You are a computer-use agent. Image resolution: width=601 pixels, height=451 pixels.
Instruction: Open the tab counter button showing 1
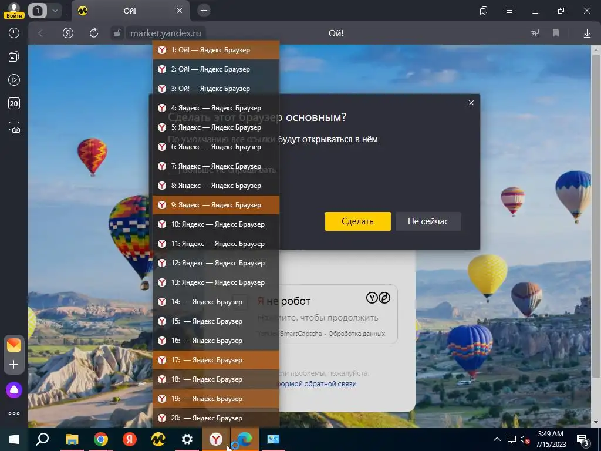[38, 11]
